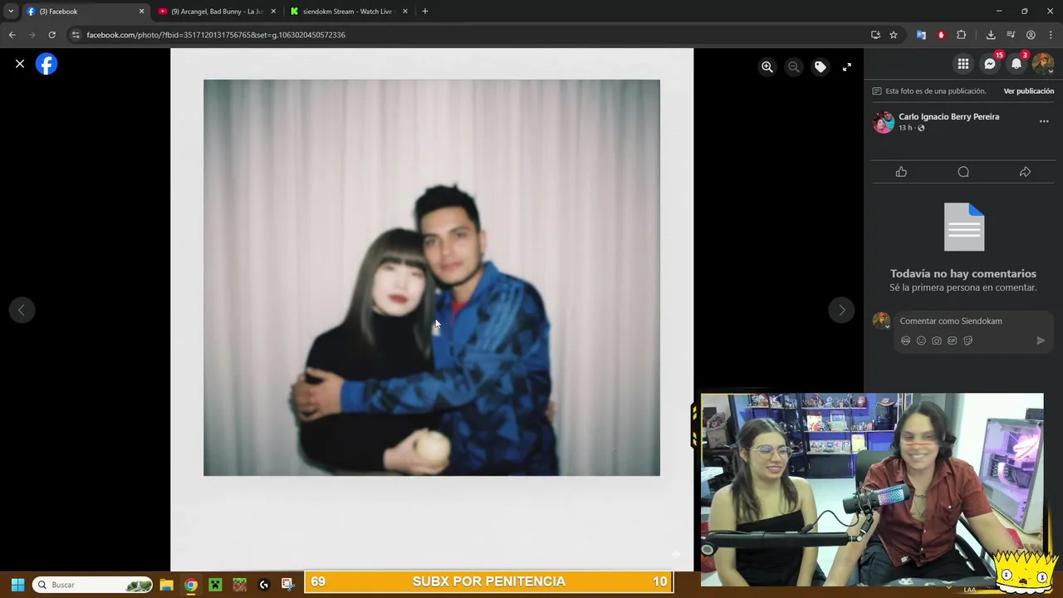
Task: Open Carlo Ignacio Berry Pereira's profile
Action: (948, 117)
